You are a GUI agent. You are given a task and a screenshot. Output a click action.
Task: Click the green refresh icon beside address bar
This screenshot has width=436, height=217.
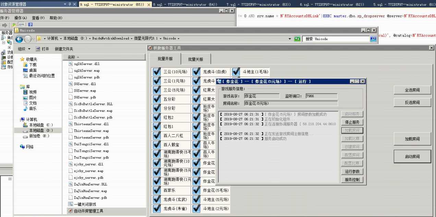pyautogui.click(x=297, y=39)
